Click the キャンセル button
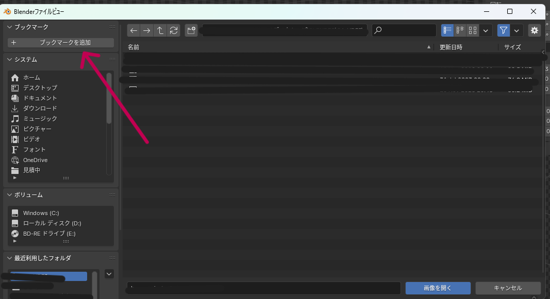This screenshot has height=299, width=550. [x=508, y=288]
